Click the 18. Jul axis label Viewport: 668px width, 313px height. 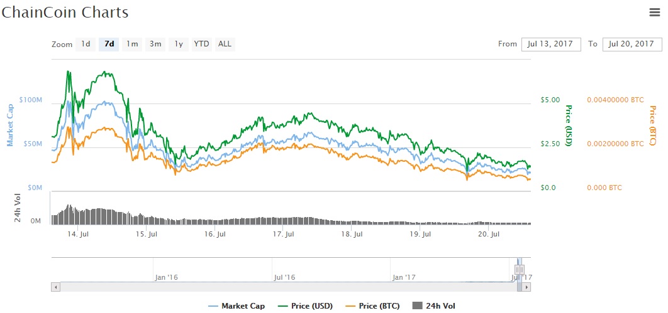click(352, 234)
